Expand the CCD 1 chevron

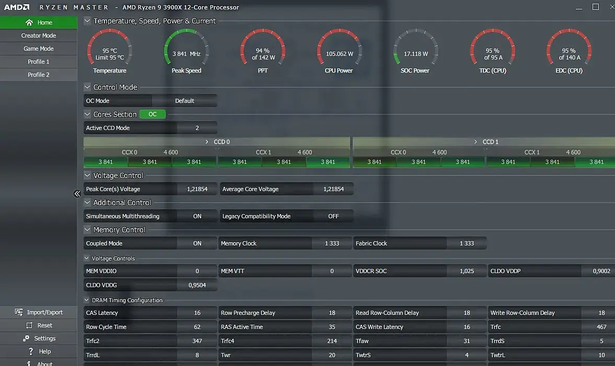(x=475, y=142)
